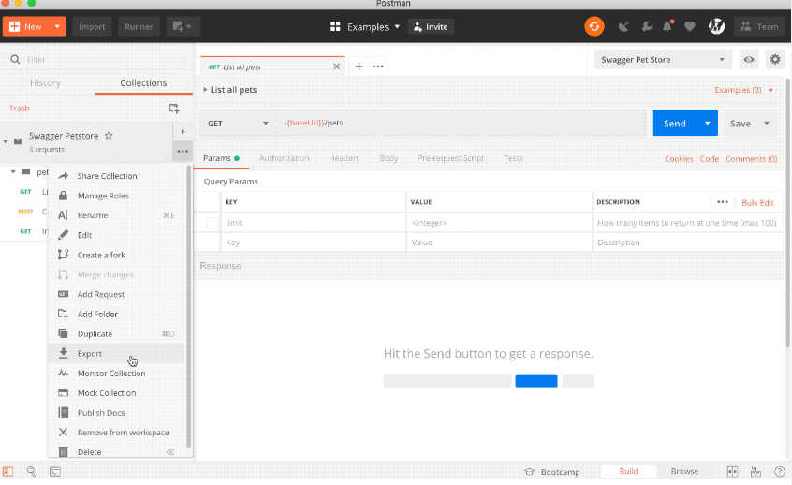Open the tab options three dots
The height and width of the screenshot is (485, 792).
coord(378,66)
